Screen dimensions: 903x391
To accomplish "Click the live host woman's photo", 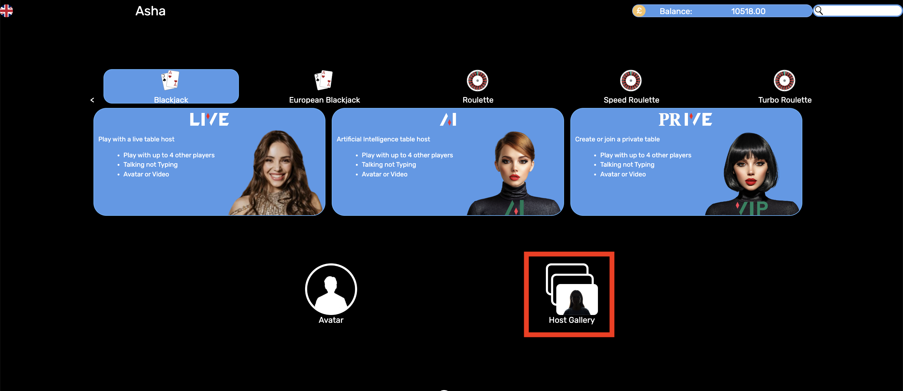I will 277,173.
